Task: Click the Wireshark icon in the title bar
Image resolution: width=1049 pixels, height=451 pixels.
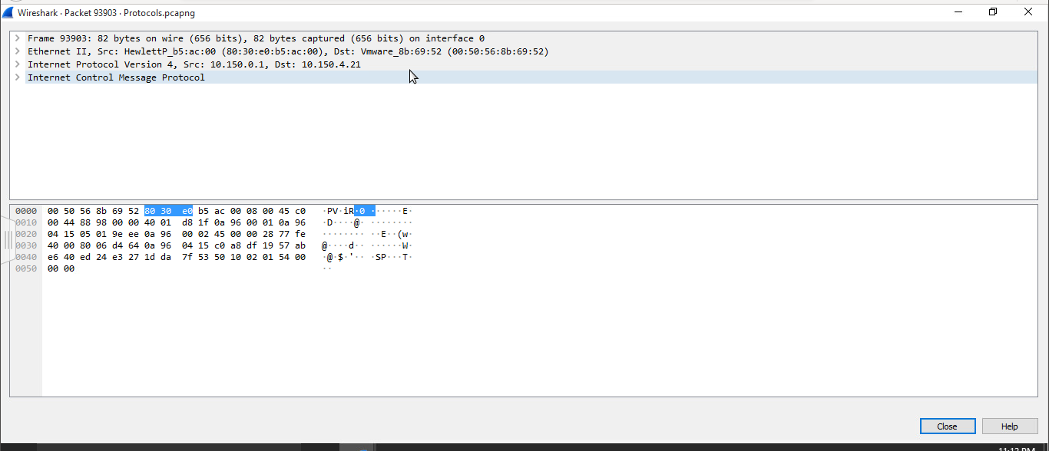Action: (8, 12)
